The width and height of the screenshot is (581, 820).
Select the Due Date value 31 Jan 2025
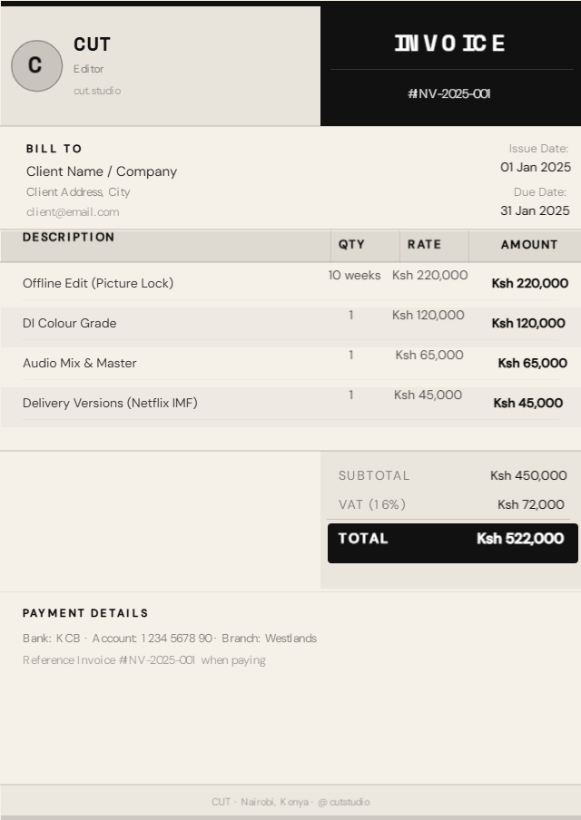coord(535,210)
